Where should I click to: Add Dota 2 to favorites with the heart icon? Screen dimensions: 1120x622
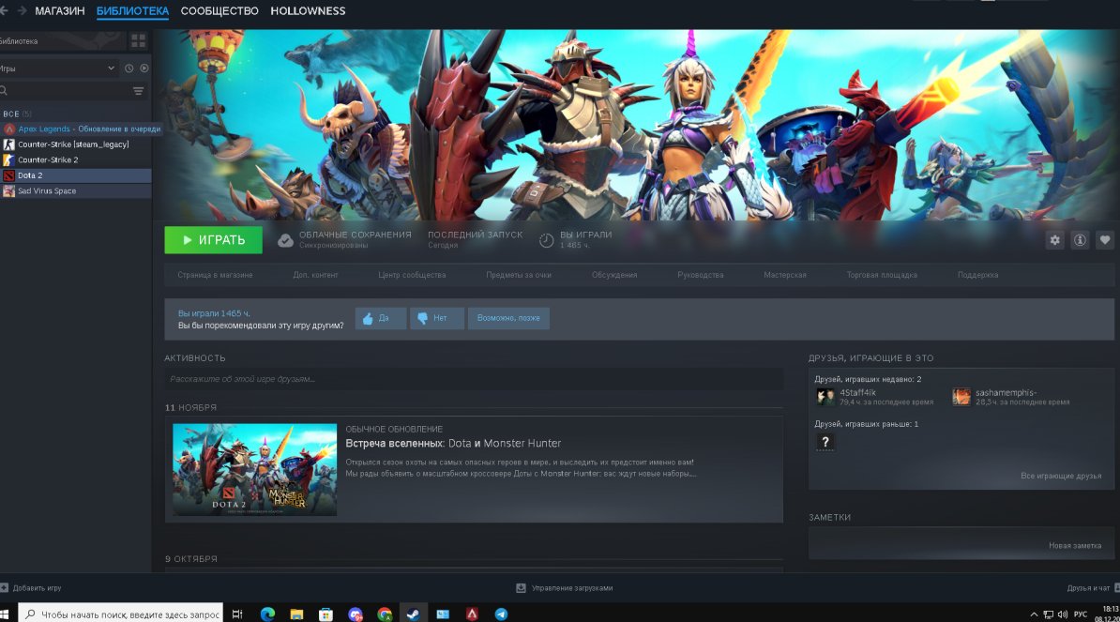pos(1106,239)
